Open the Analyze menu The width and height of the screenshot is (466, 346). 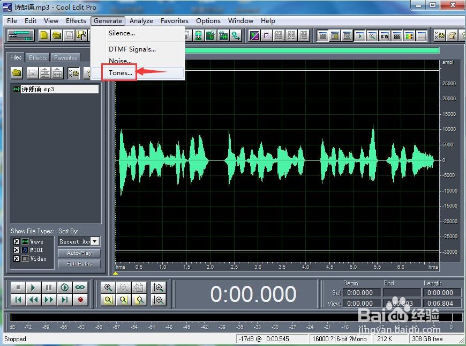pyautogui.click(x=141, y=21)
